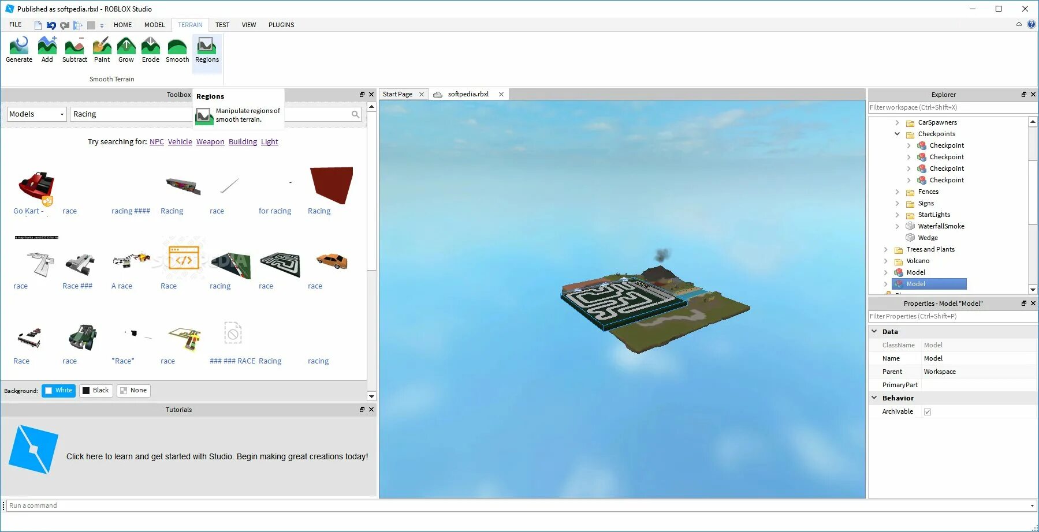Close the Properties panel
This screenshot has height=532, width=1039.
1033,304
